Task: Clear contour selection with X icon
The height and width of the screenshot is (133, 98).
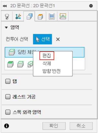Action: pos(58,39)
